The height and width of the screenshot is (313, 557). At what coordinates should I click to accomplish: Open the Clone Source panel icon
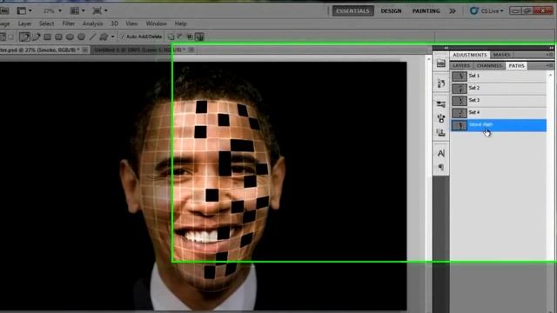coord(441,132)
